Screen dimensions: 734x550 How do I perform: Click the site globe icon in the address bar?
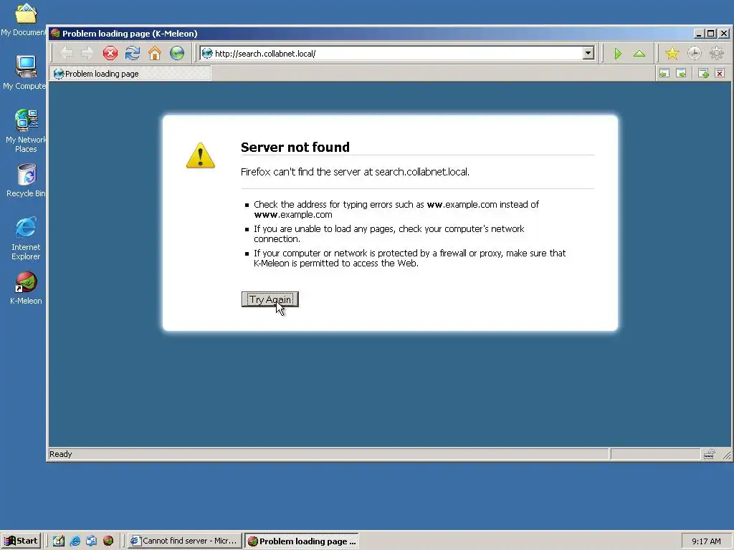click(207, 53)
